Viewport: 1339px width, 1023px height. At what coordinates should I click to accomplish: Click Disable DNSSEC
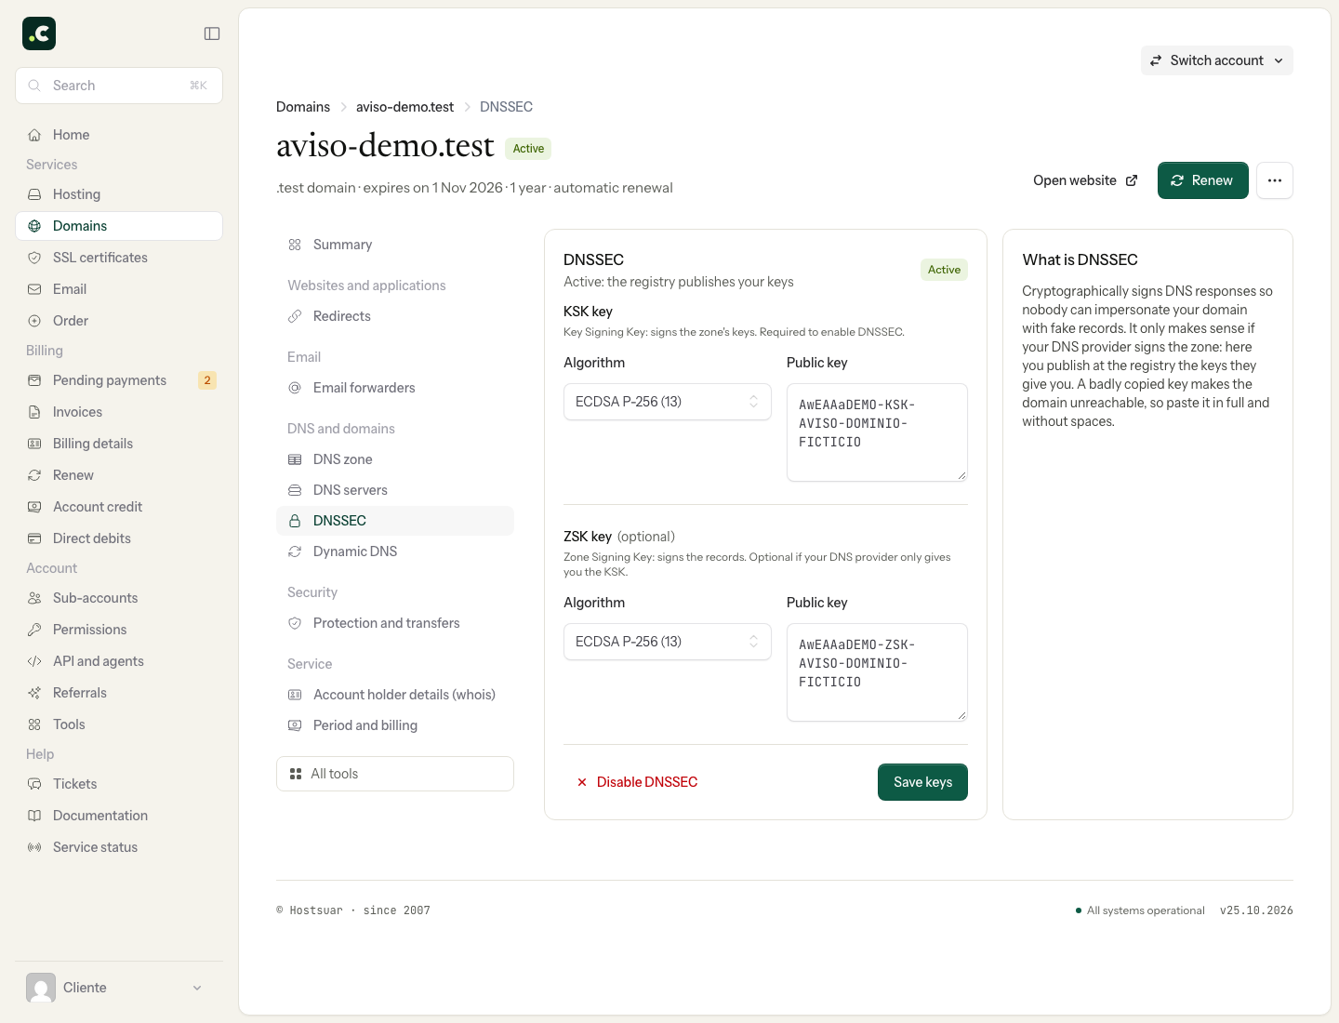[x=636, y=782]
